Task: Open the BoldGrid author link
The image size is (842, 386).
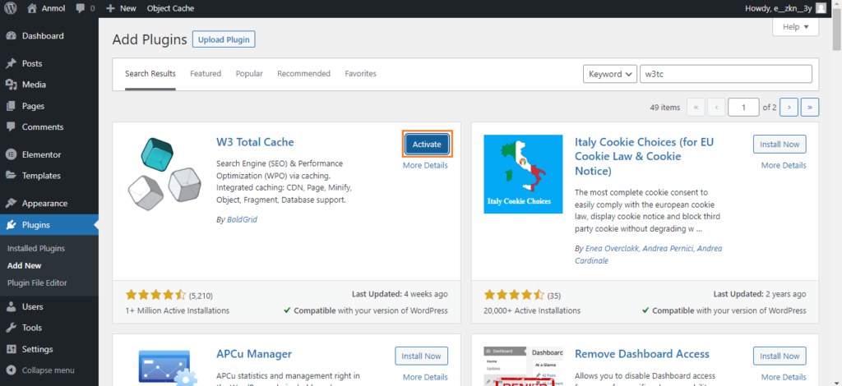Action: (x=241, y=220)
